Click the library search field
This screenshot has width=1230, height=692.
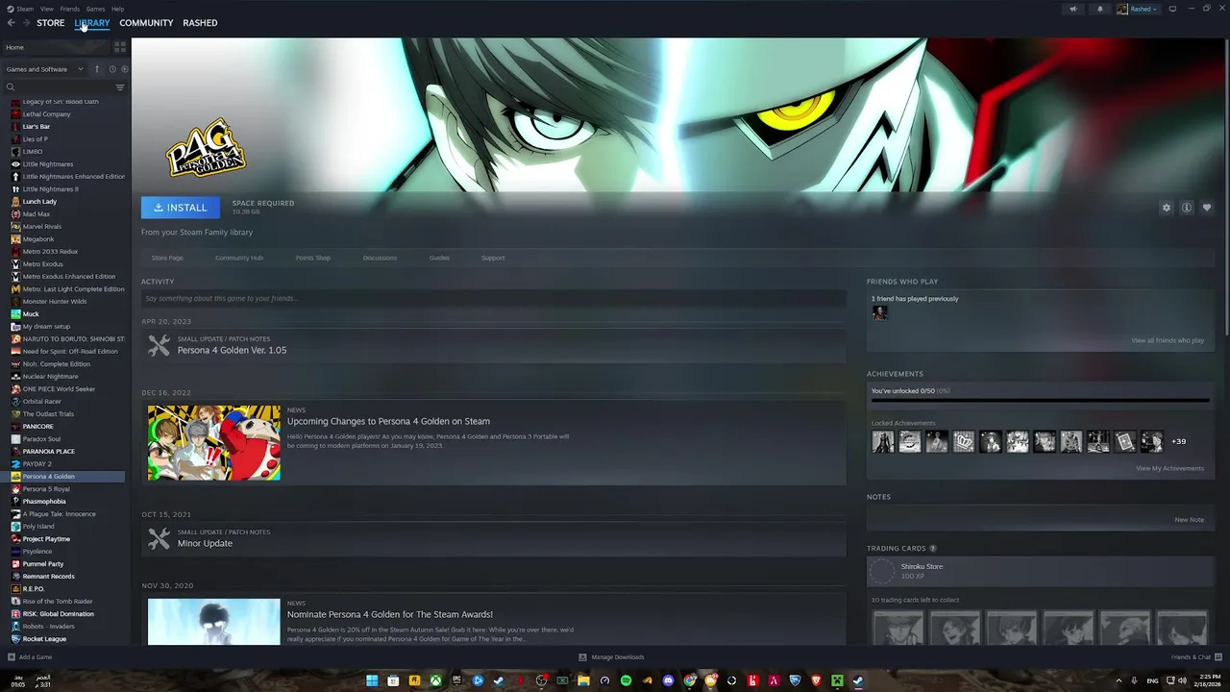point(60,87)
